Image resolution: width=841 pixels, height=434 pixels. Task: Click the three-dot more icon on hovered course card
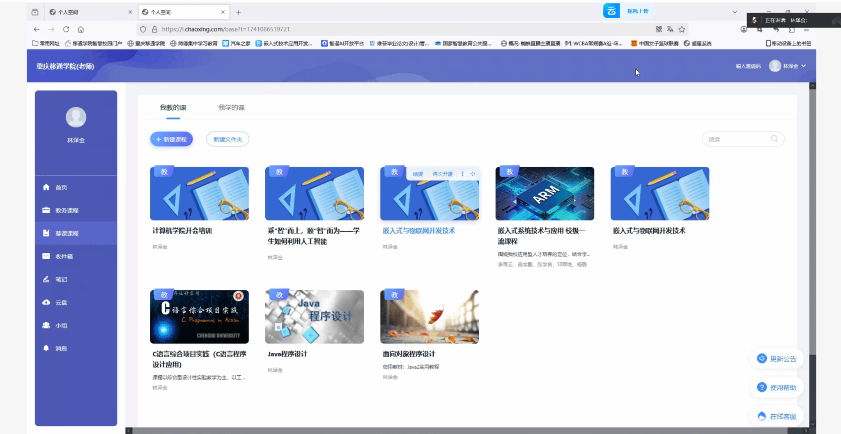(462, 174)
